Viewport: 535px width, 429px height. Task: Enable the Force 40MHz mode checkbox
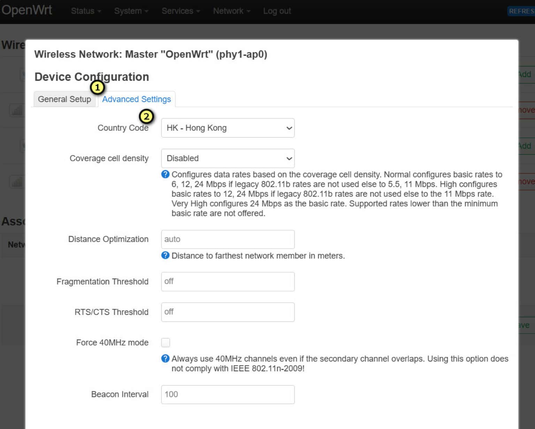pyautogui.click(x=165, y=343)
